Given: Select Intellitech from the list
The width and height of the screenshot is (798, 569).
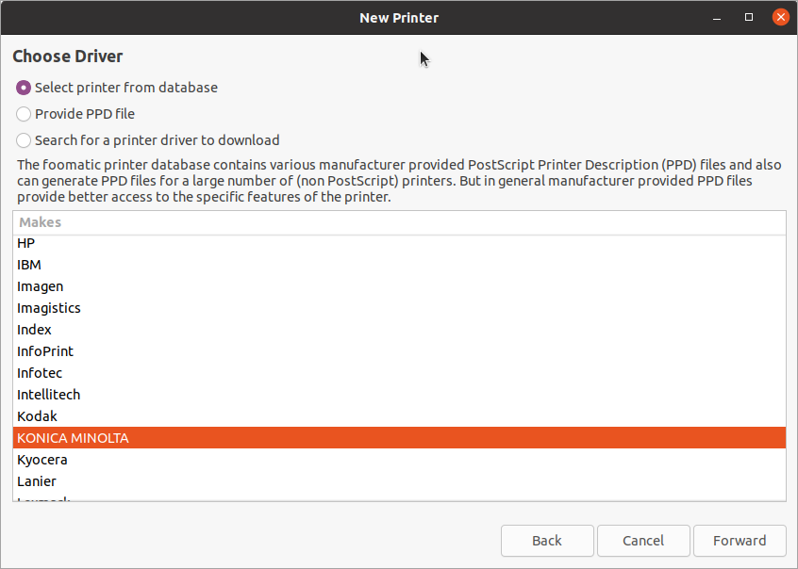Looking at the screenshot, I should point(49,395).
